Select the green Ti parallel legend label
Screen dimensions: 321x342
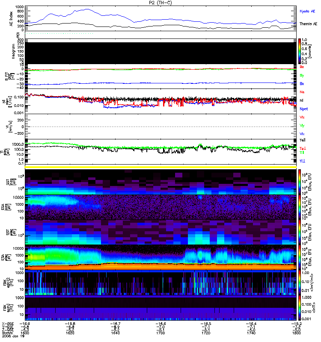coord(302,153)
